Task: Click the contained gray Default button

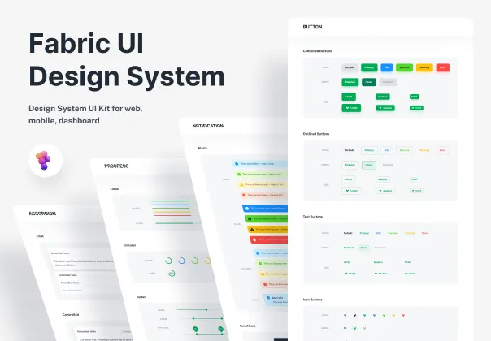Action: pos(350,67)
